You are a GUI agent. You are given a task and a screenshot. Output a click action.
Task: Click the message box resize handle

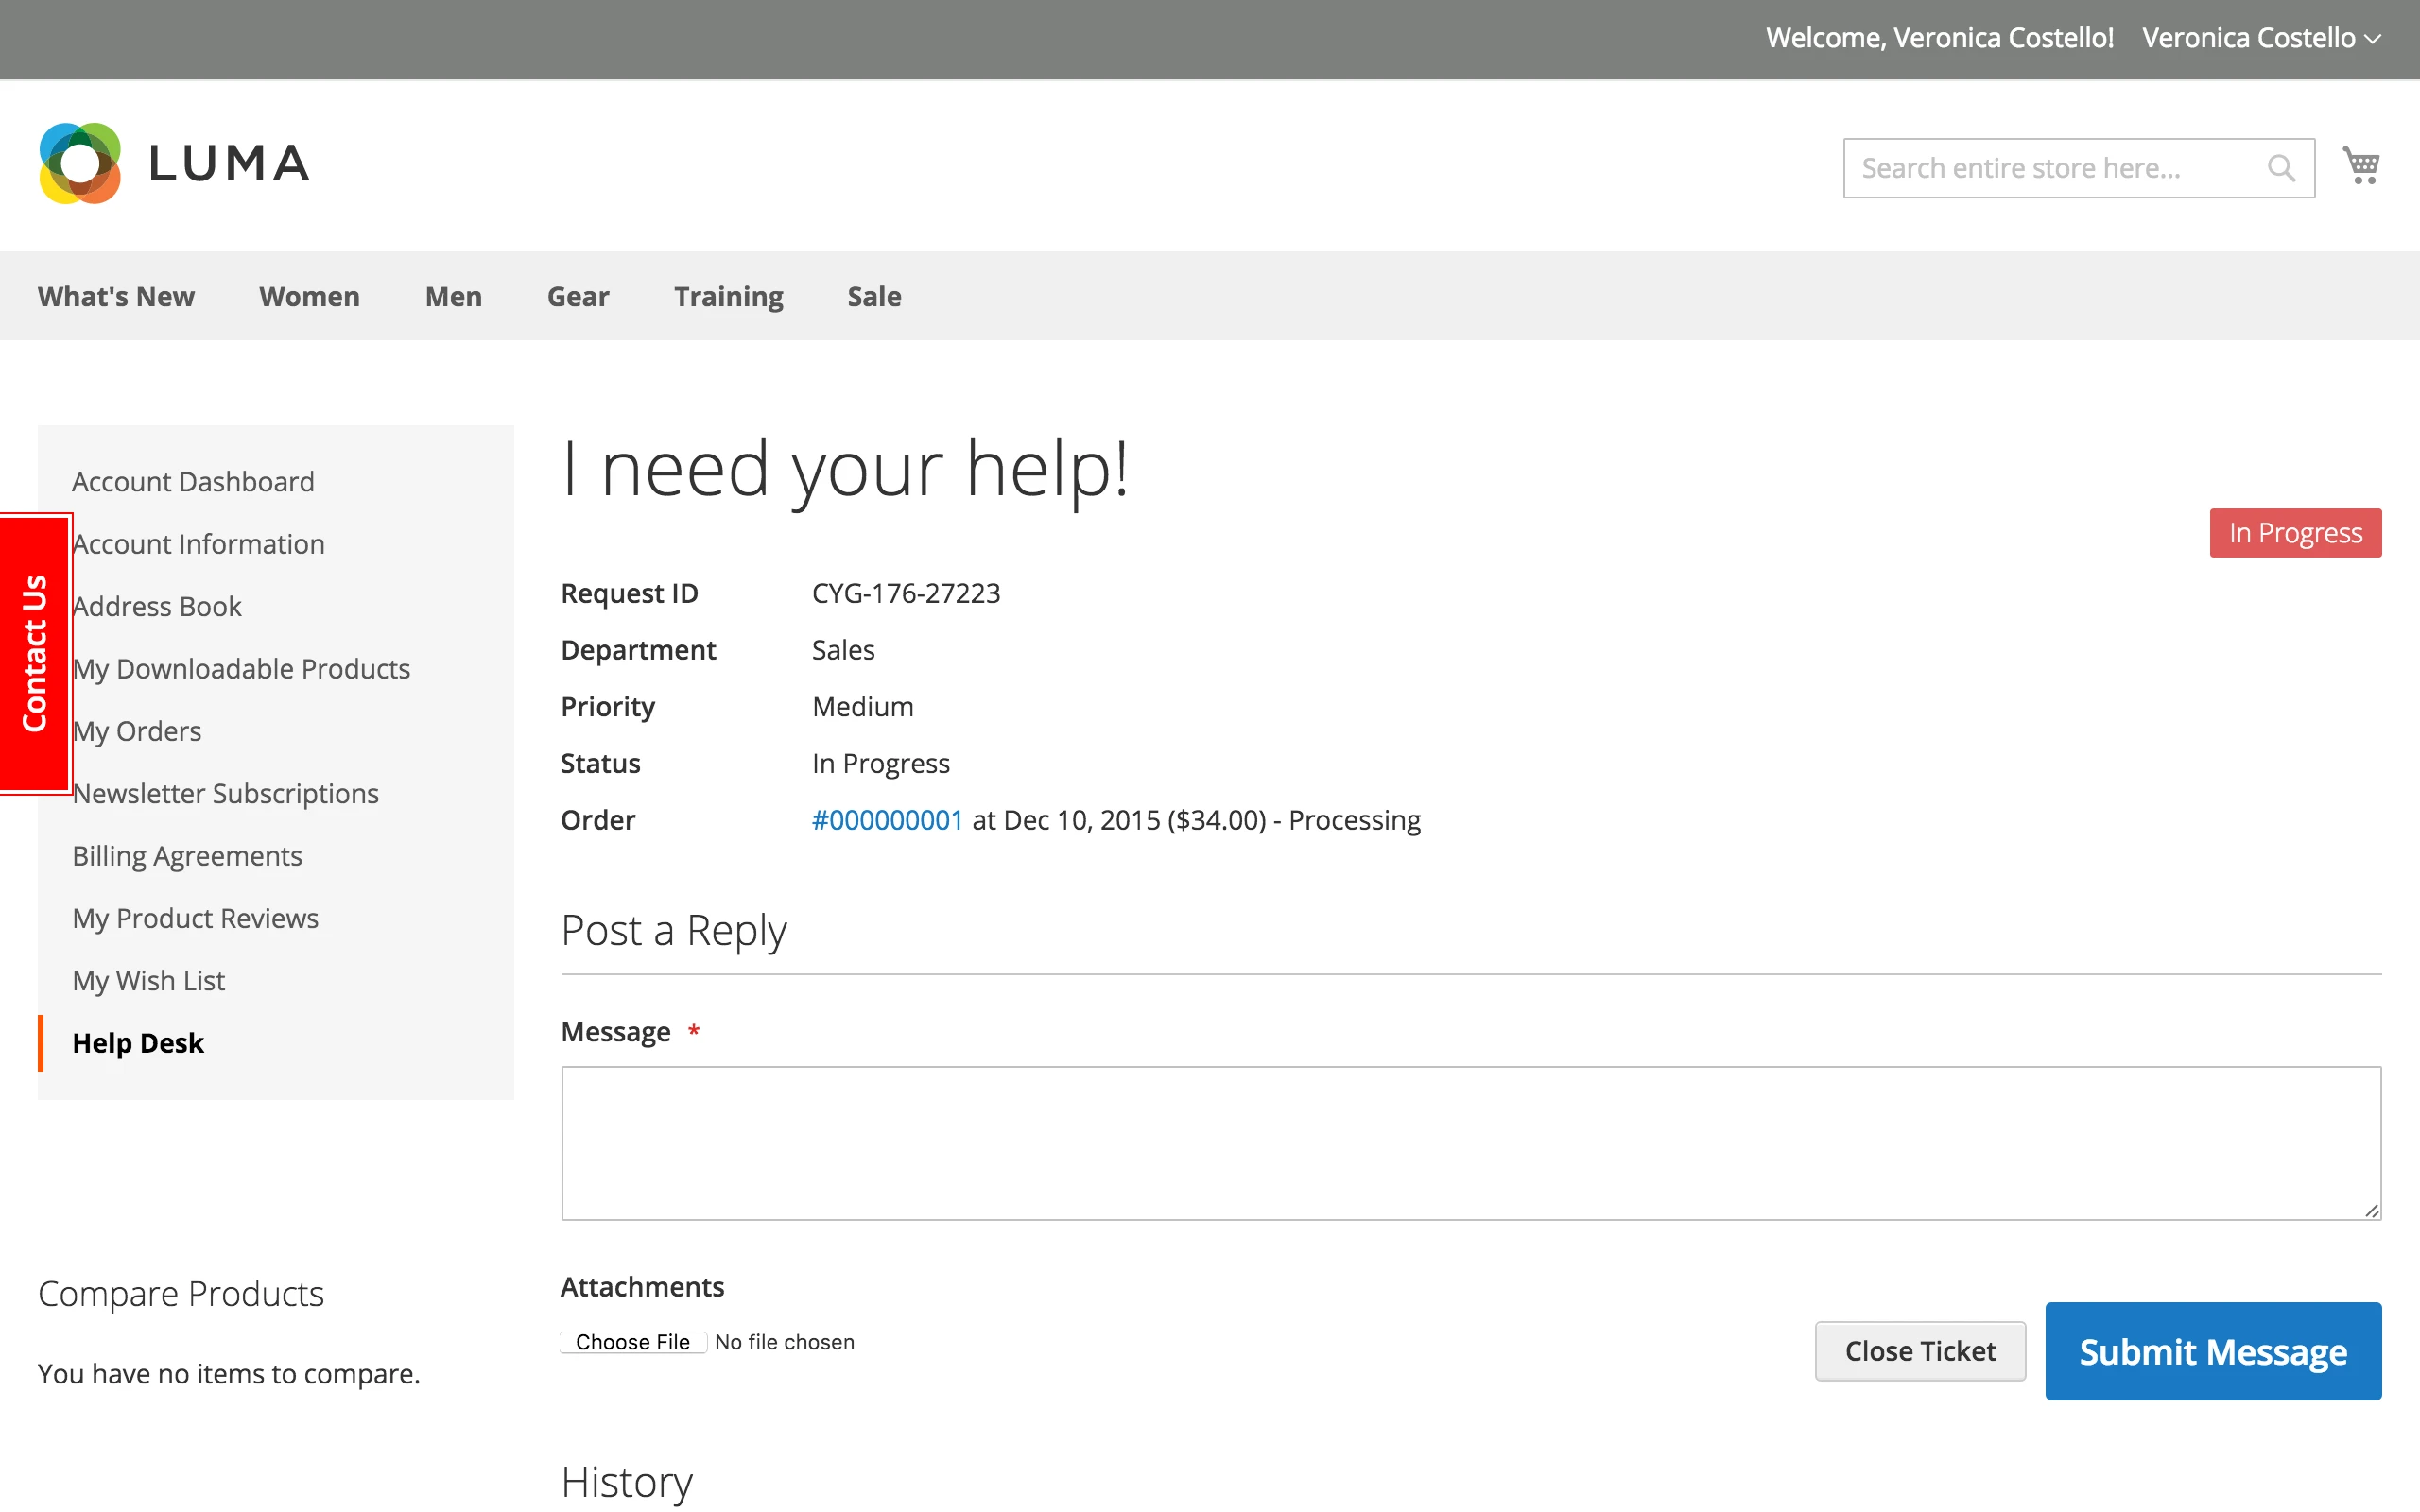pyautogui.click(x=2371, y=1210)
